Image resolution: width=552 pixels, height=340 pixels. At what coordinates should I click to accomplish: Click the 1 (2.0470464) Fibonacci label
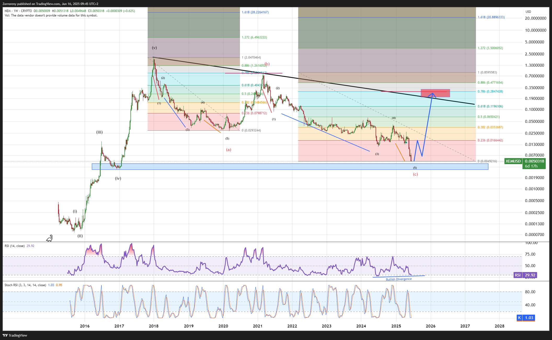pyautogui.click(x=251, y=57)
